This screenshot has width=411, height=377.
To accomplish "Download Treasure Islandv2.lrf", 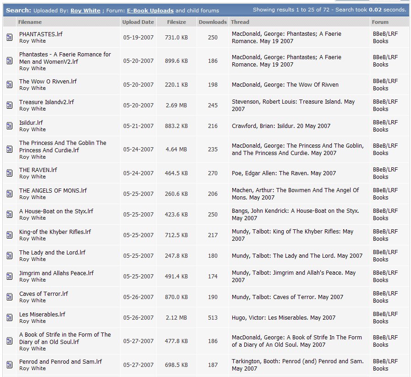I will coord(47,102).
